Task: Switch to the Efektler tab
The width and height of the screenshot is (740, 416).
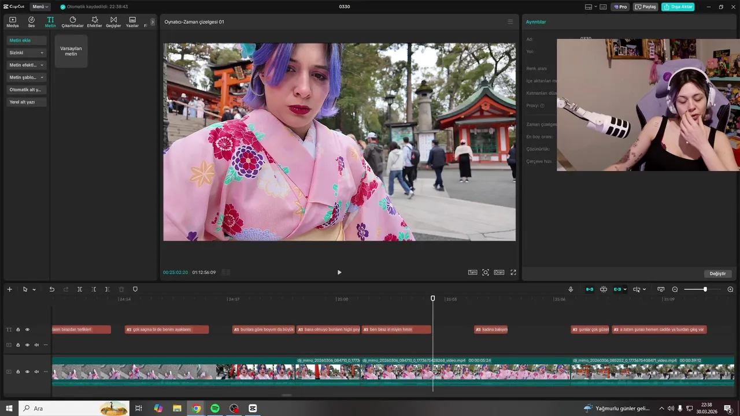Action: point(94,22)
